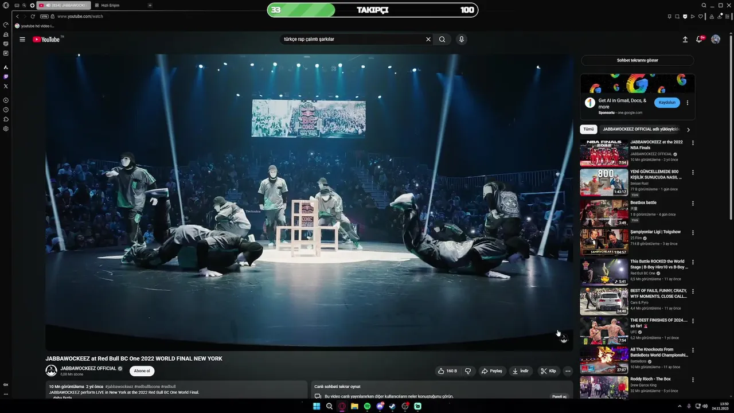The width and height of the screenshot is (734, 413).
Task: Dislike the video with thumbs-down
Action: pyautogui.click(x=468, y=371)
